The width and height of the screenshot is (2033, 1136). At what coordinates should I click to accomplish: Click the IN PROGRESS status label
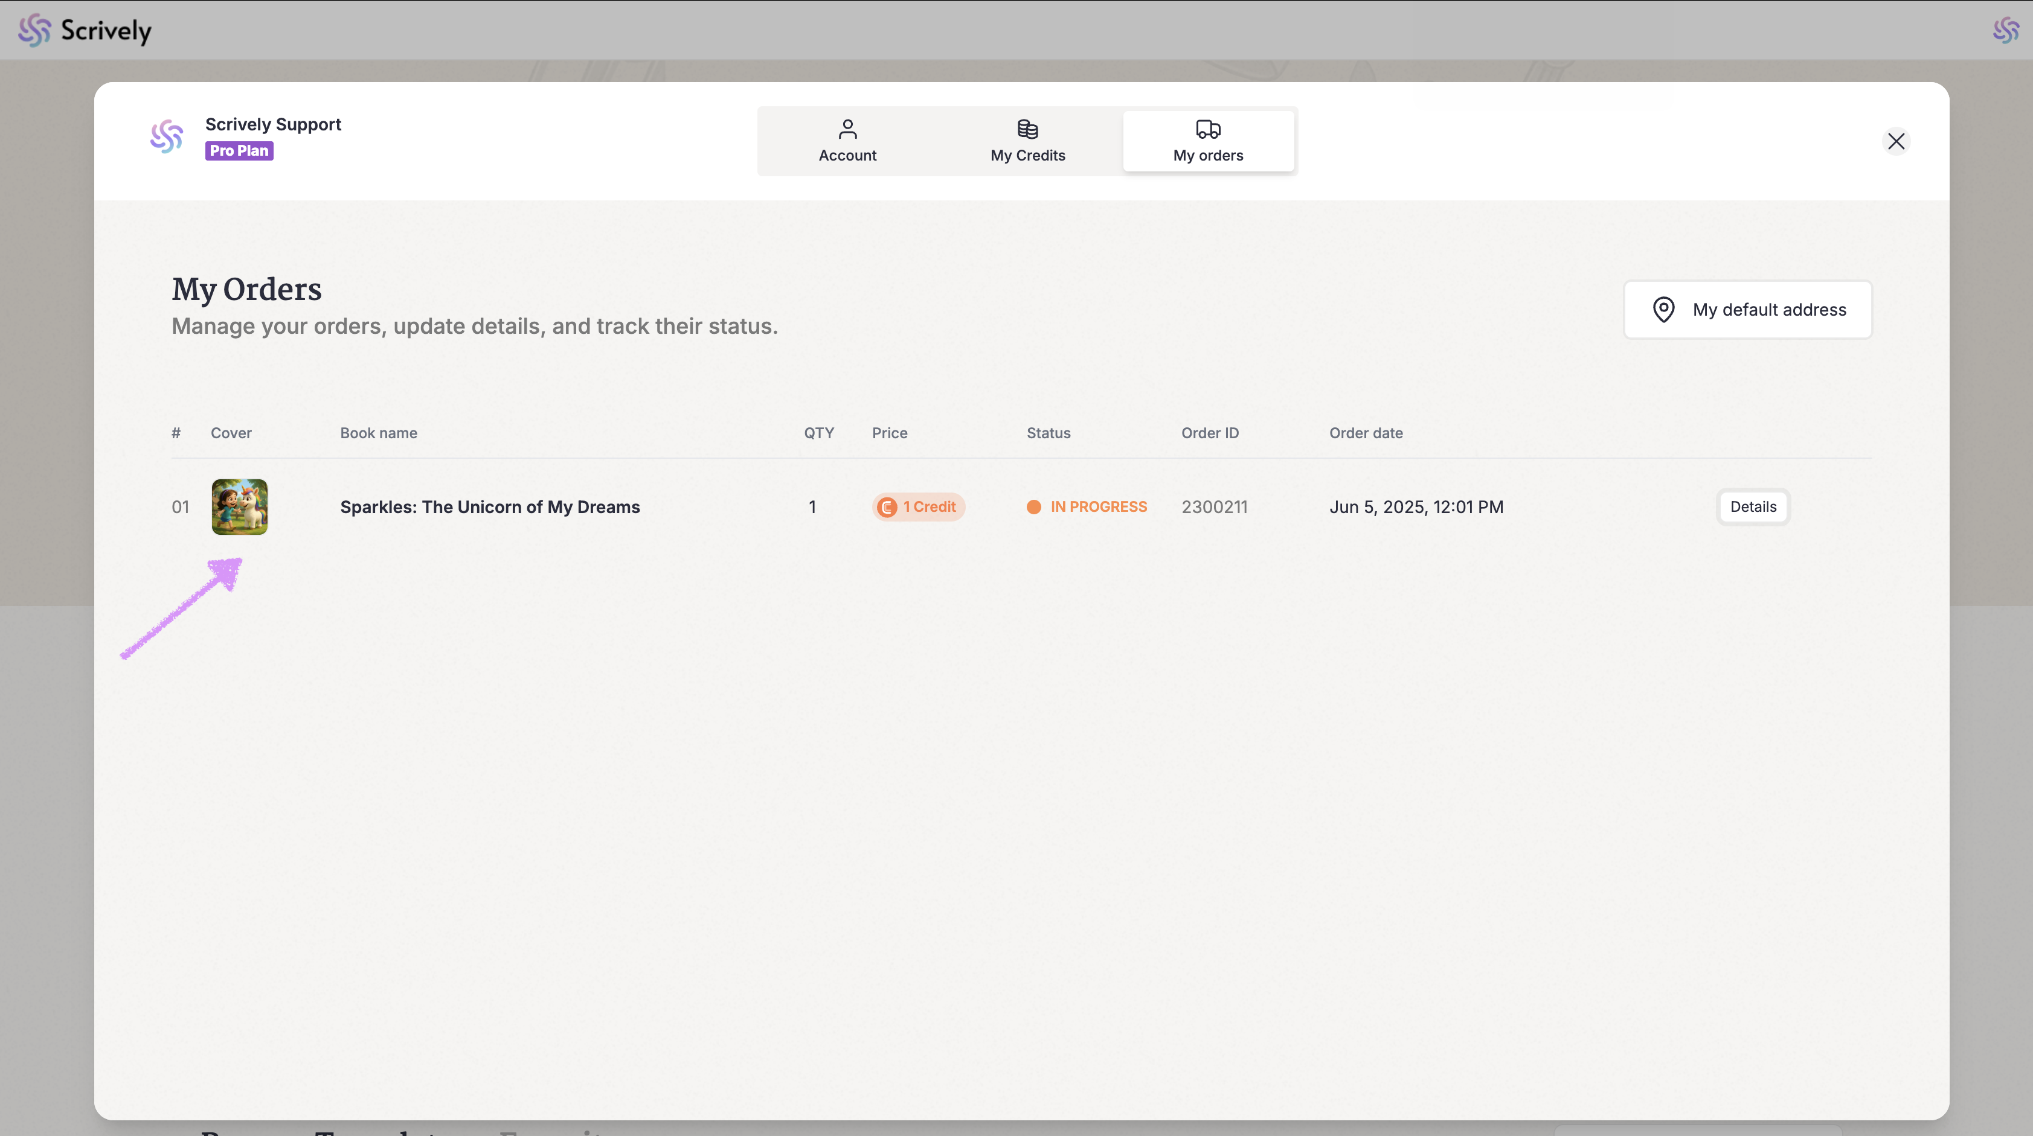click(1098, 506)
